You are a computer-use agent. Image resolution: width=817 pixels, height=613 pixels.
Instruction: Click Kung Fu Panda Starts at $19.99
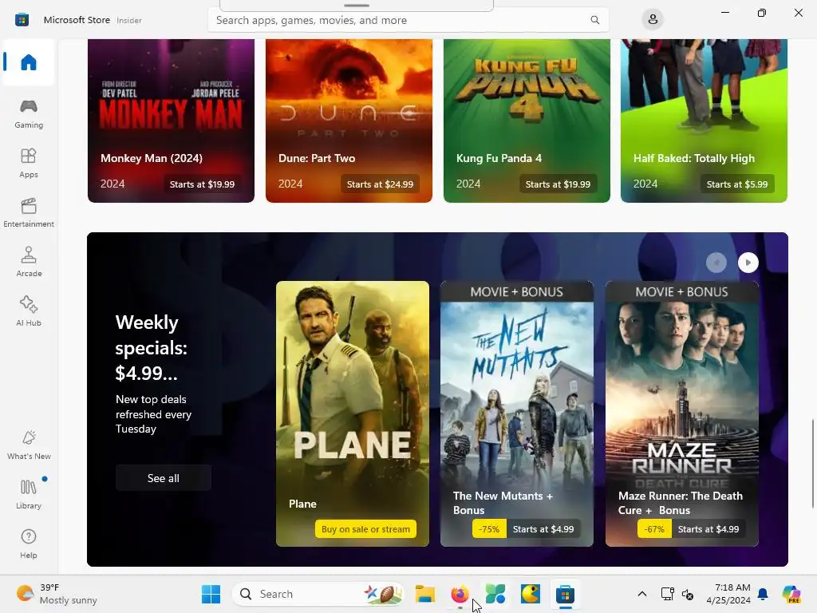[558, 184]
